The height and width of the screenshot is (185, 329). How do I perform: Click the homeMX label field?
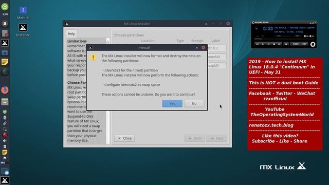point(217,57)
